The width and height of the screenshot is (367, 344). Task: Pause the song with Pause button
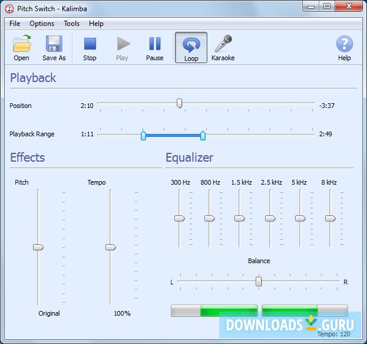(x=155, y=48)
